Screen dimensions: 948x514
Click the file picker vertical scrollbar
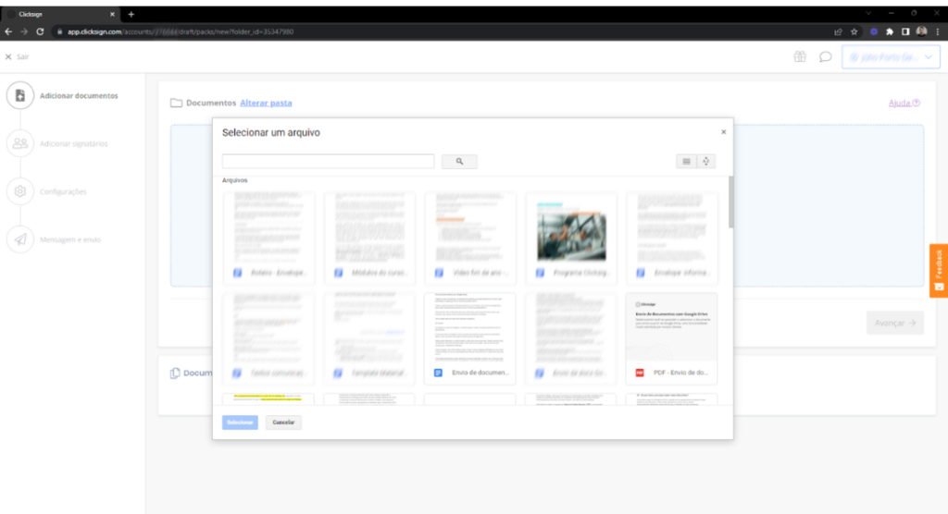point(731,202)
